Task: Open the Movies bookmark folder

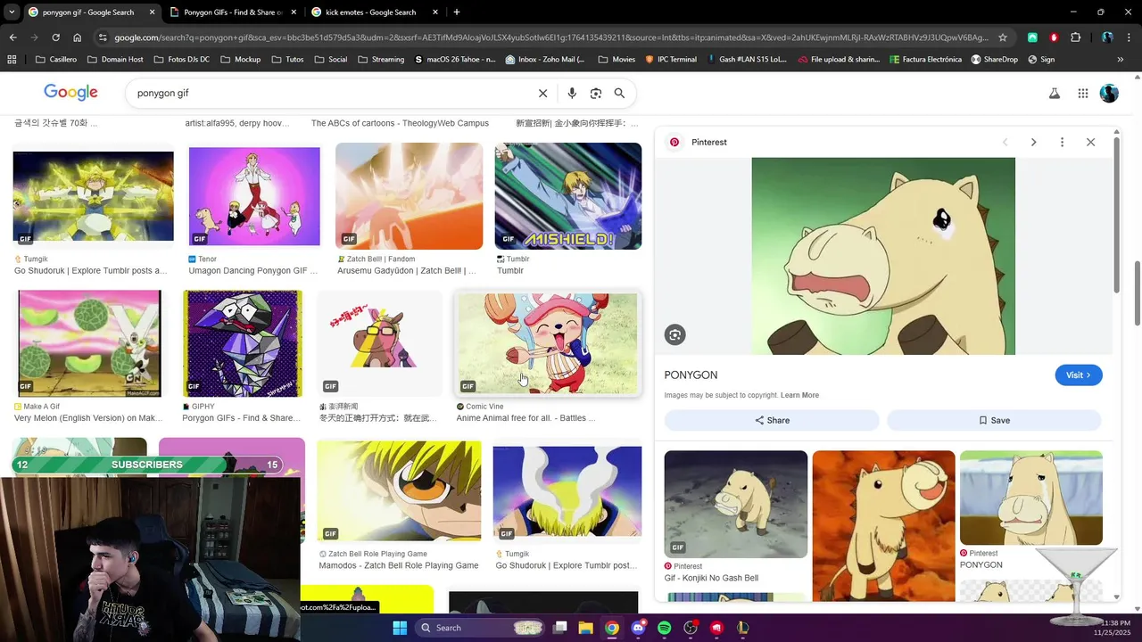Action: [617, 60]
